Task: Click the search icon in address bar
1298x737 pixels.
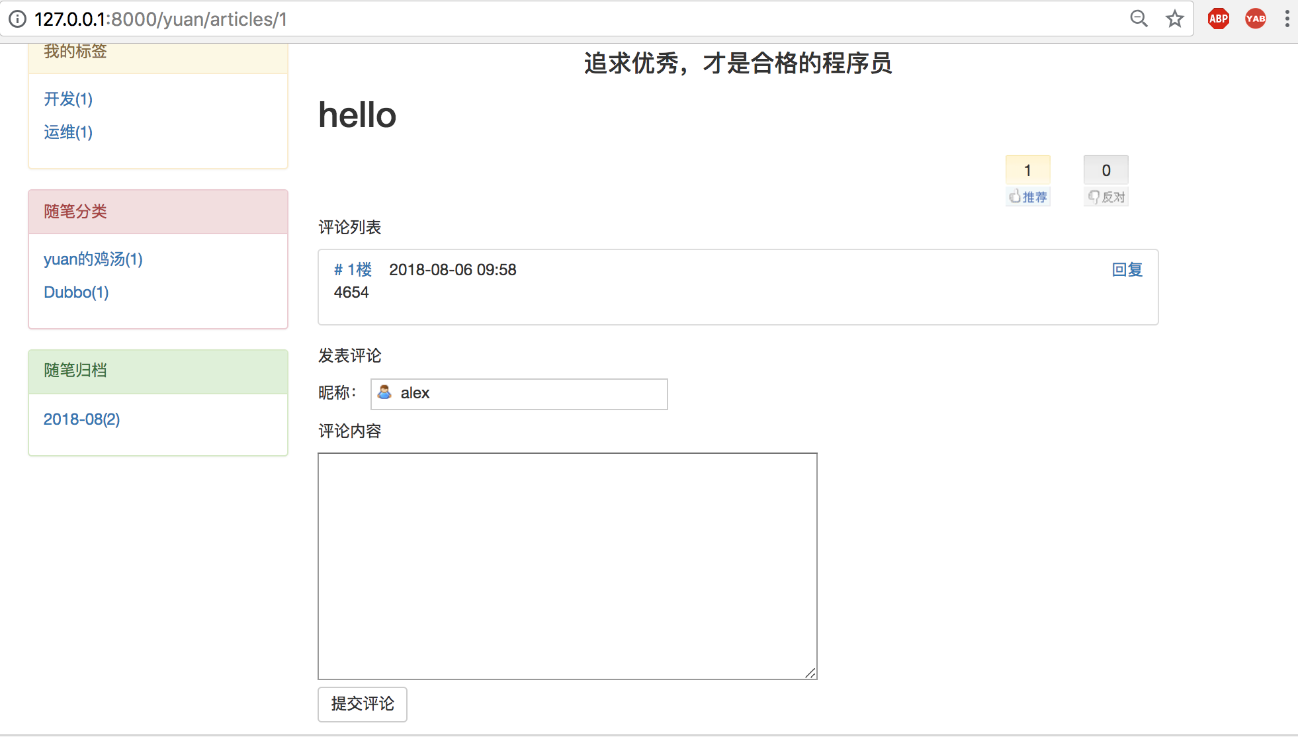Action: click(1139, 17)
